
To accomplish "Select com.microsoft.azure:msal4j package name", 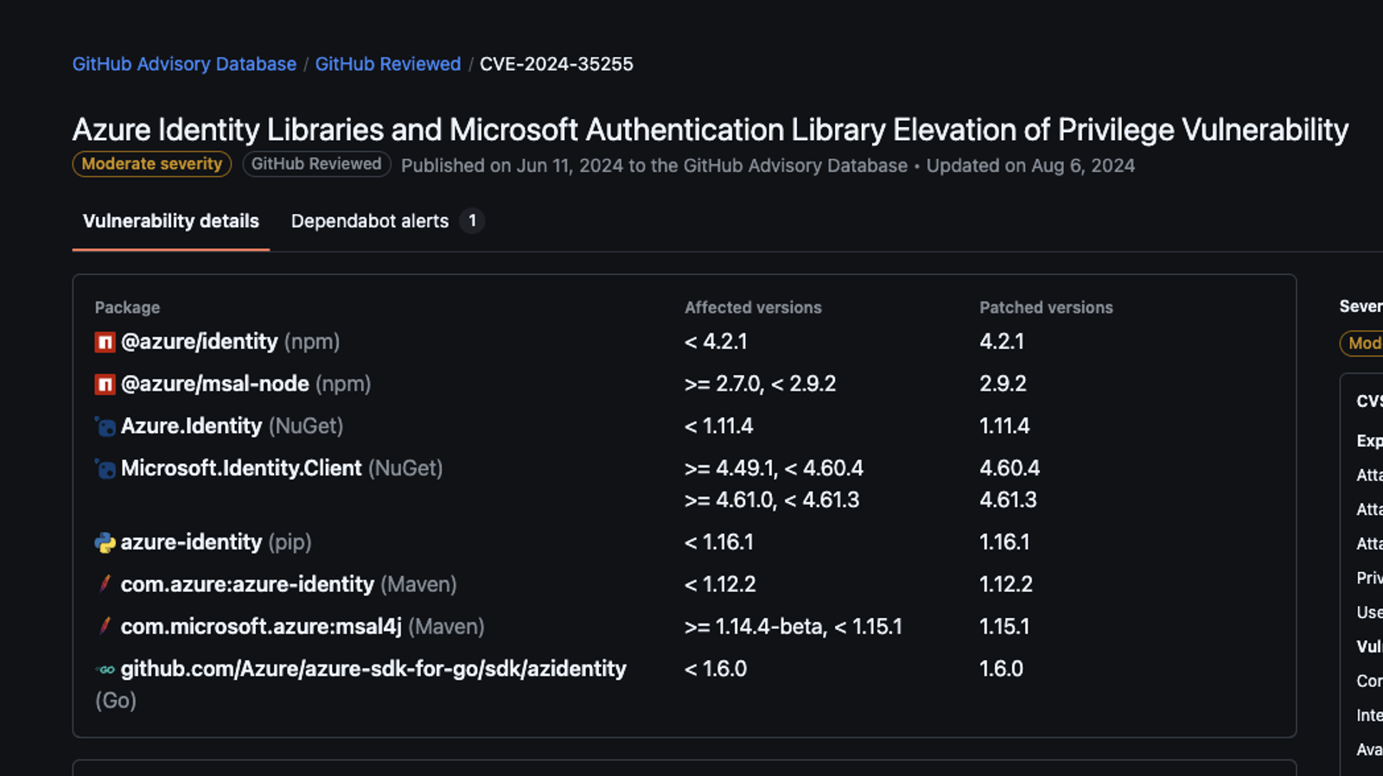I will (x=262, y=627).
